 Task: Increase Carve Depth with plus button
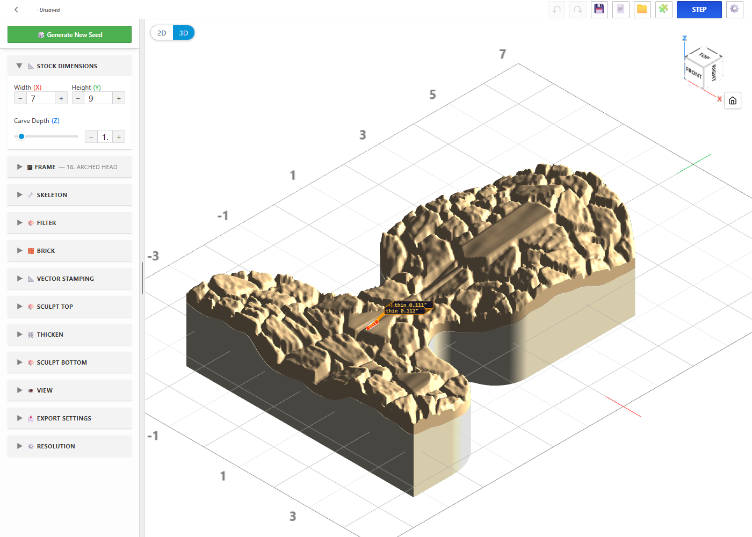119,137
